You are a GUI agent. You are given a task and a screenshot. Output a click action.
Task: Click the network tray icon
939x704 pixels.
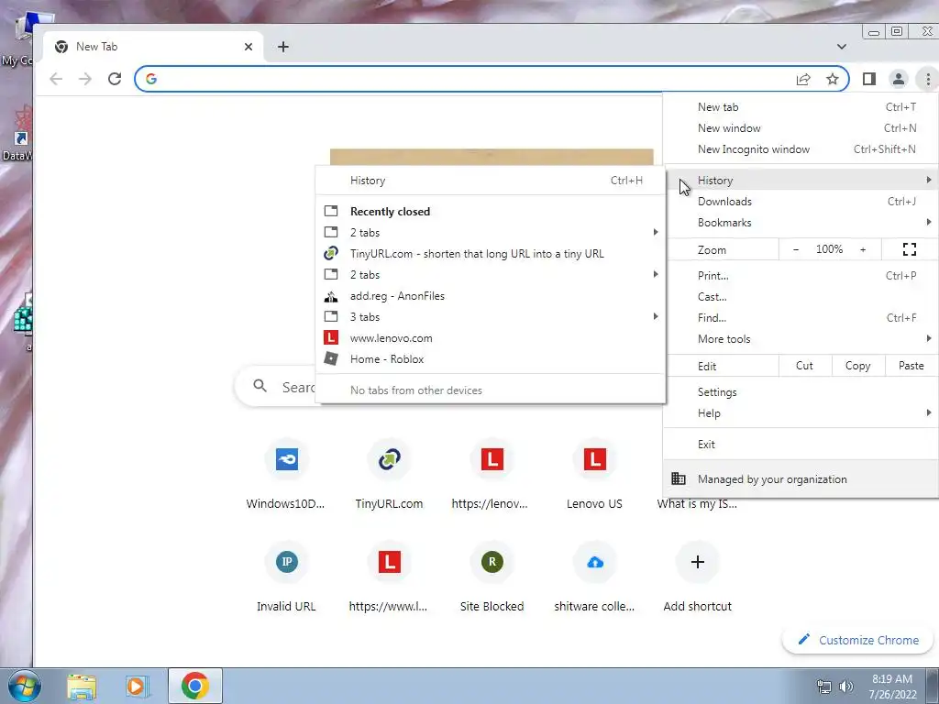(x=824, y=687)
